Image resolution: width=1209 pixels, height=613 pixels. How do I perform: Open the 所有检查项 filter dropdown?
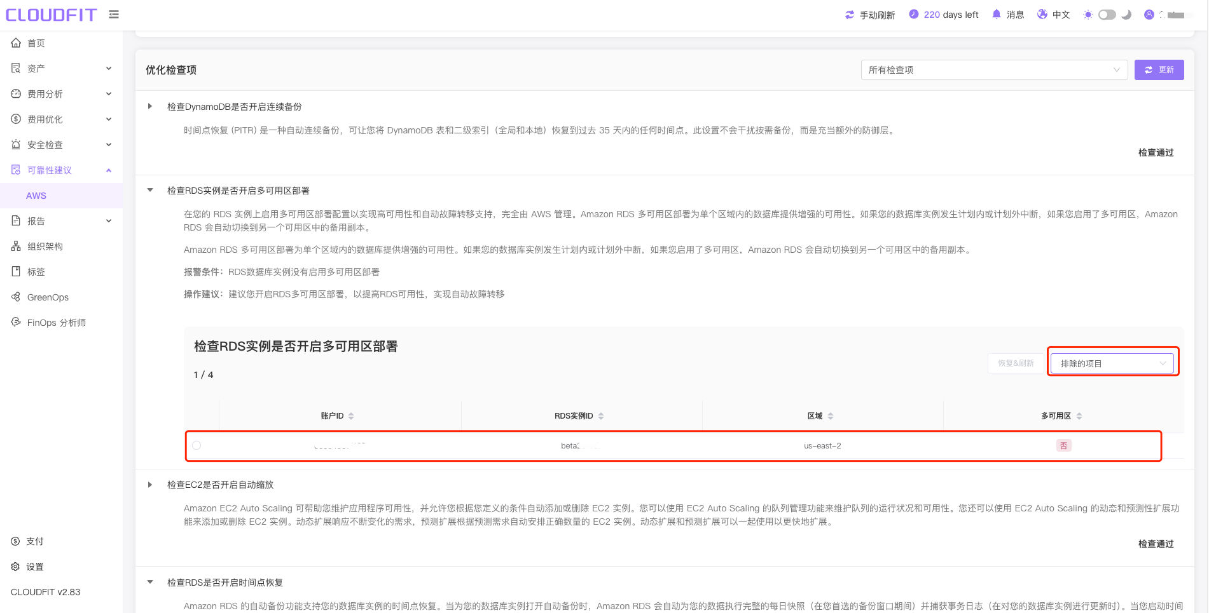coord(994,70)
